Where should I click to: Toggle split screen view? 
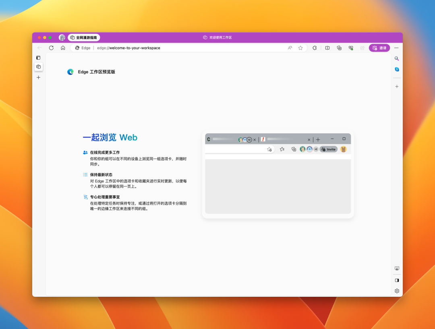(x=327, y=48)
